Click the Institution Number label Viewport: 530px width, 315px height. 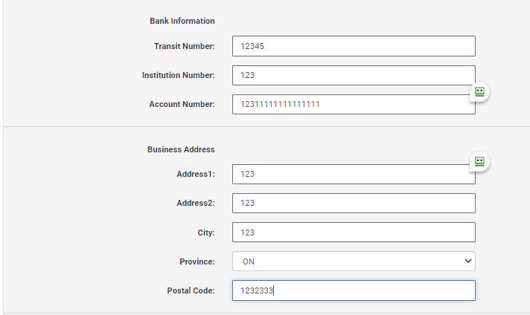pos(178,75)
